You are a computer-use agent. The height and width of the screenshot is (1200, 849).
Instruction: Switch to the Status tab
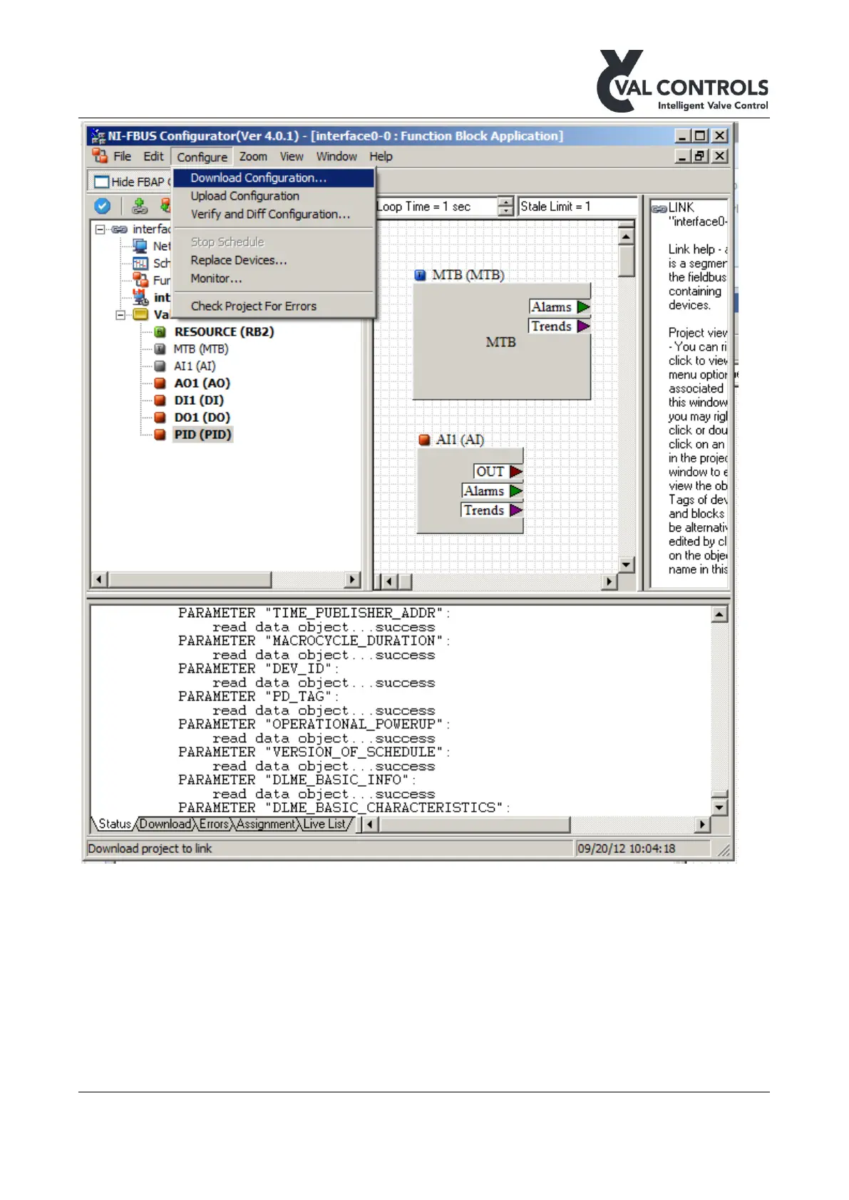click(114, 824)
